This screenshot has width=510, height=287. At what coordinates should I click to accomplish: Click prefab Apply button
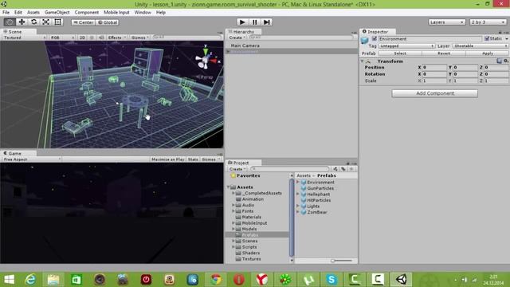click(x=487, y=53)
